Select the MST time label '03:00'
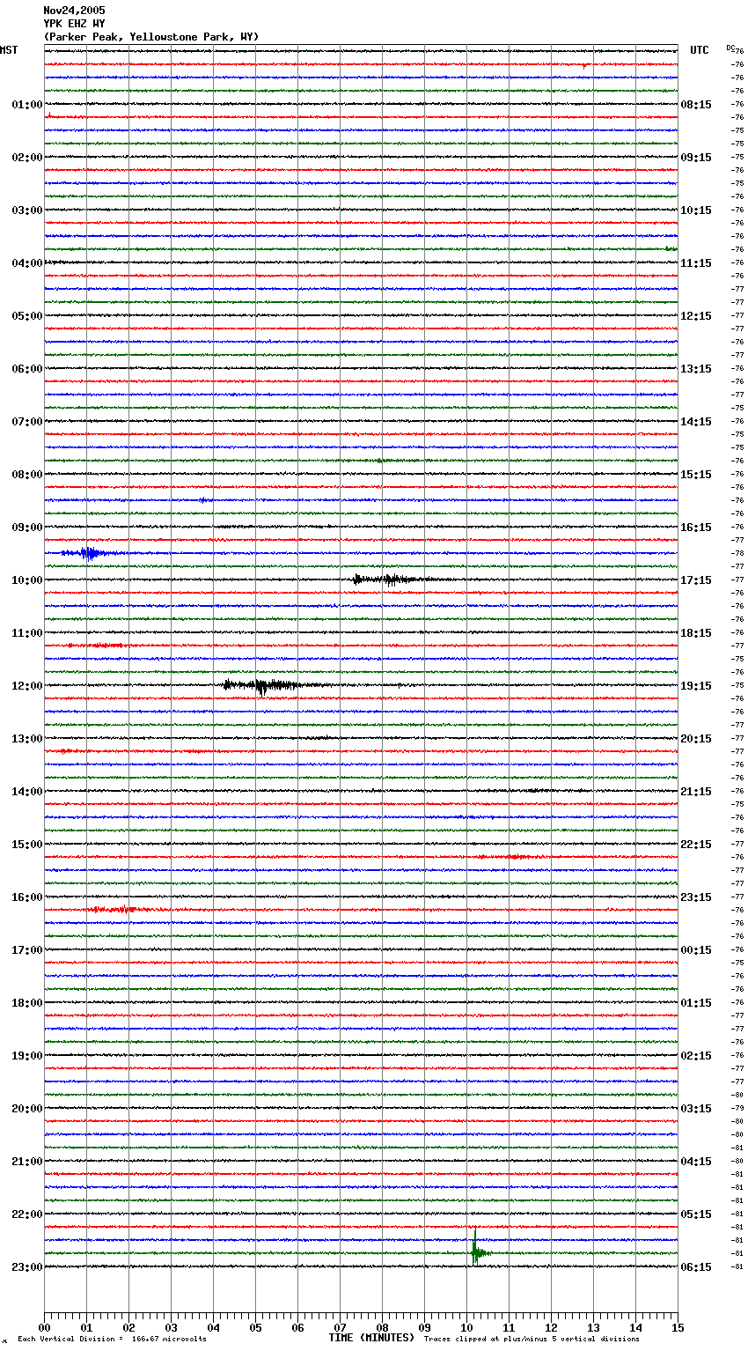The height and width of the screenshot is (1351, 748). [27, 210]
